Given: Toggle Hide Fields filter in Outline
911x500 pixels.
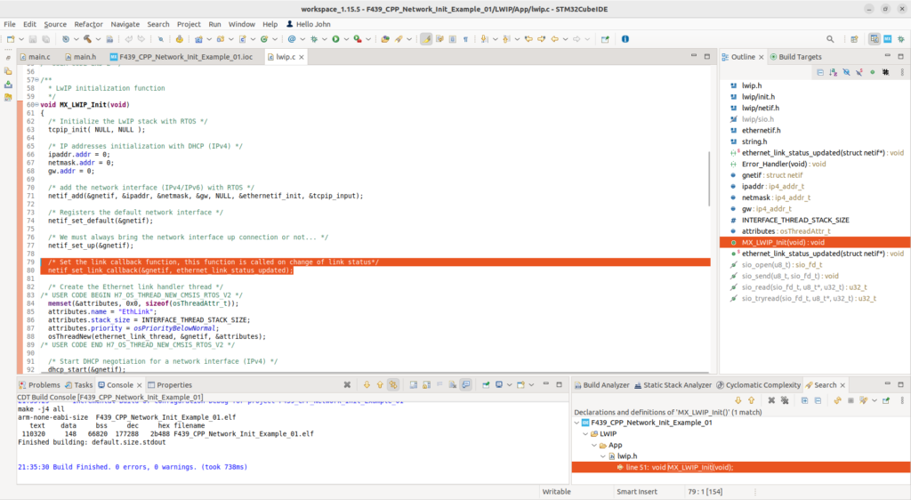Looking at the screenshot, I should tap(846, 73).
